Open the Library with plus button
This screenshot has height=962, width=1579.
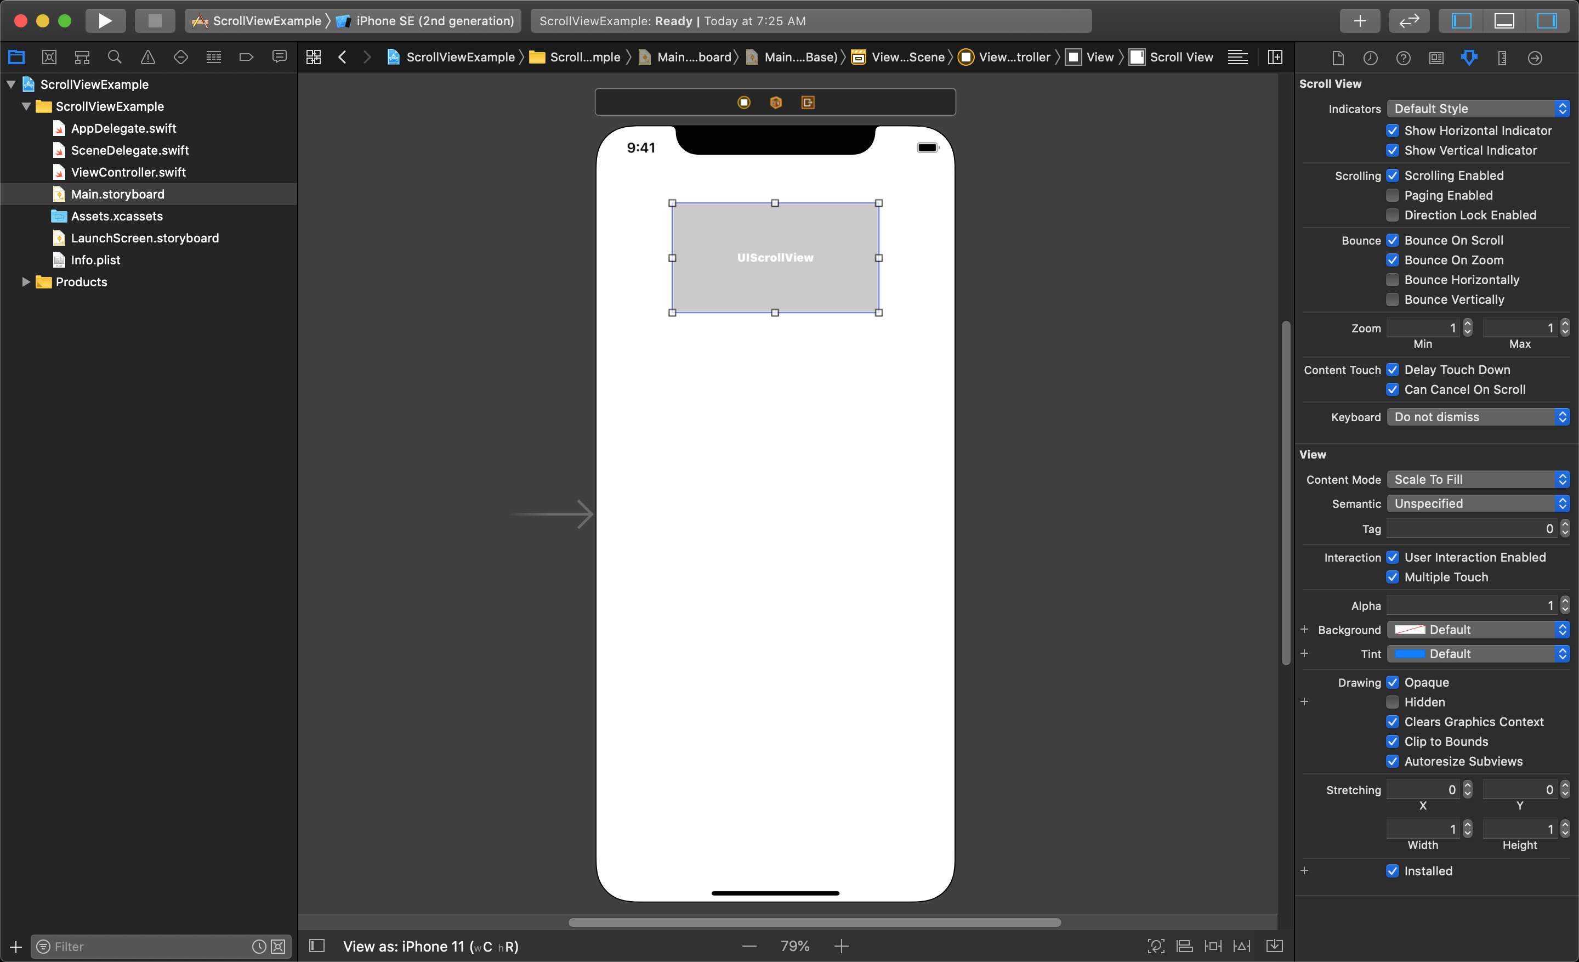(x=1360, y=20)
